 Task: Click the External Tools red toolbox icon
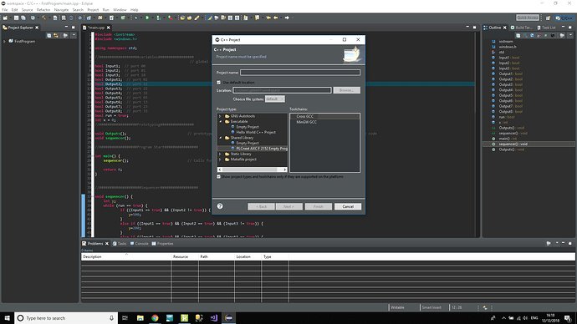[x=171, y=18]
